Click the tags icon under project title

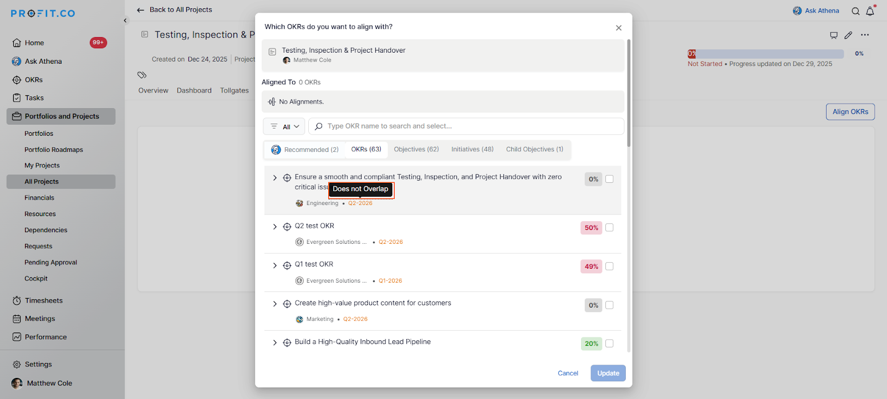142,75
